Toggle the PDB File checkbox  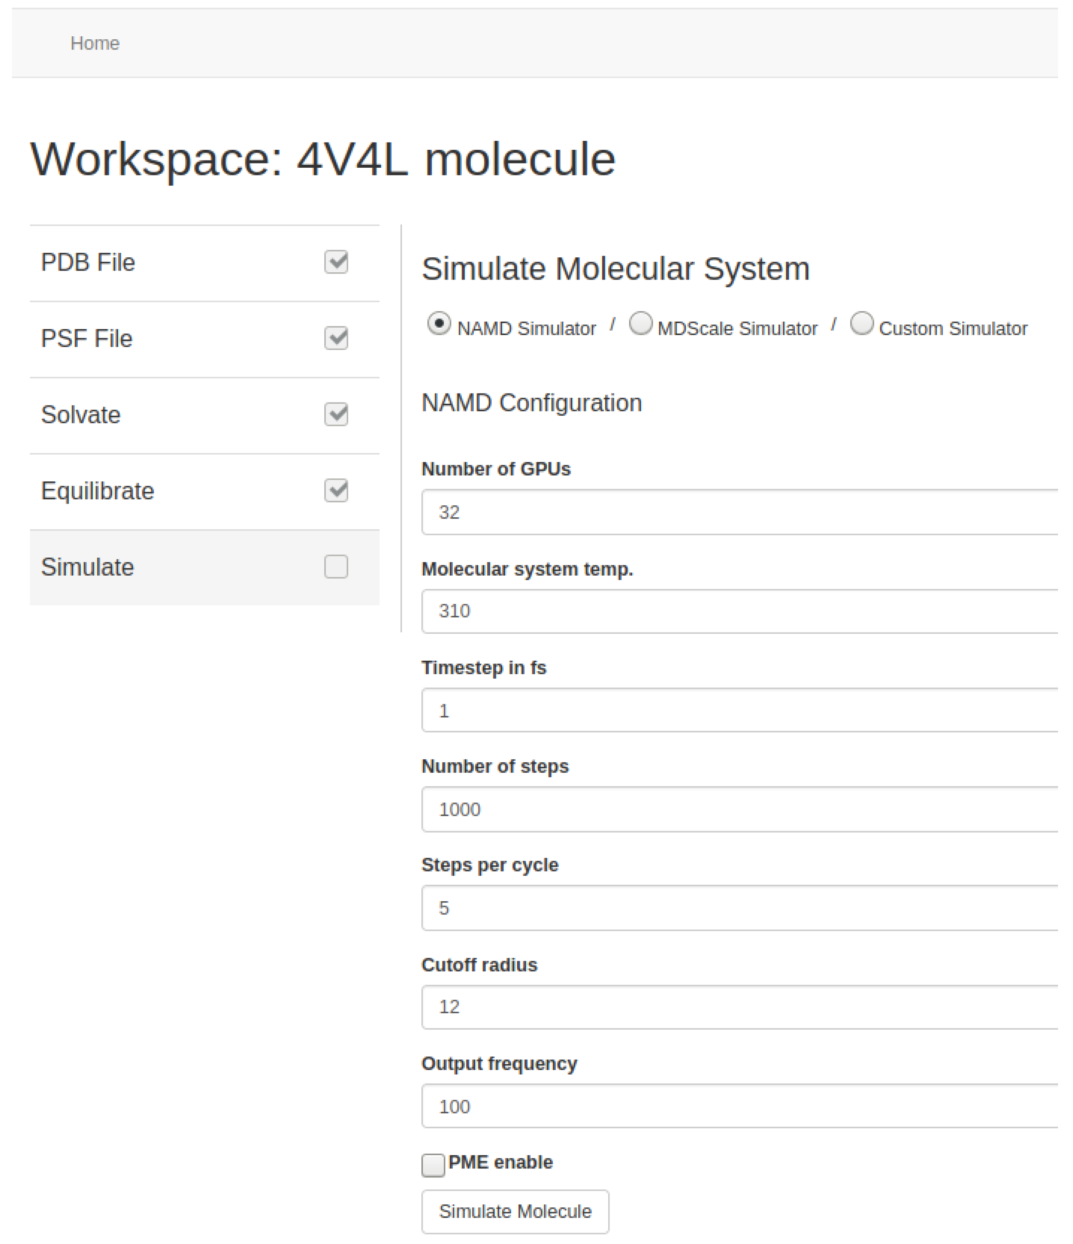(335, 262)
